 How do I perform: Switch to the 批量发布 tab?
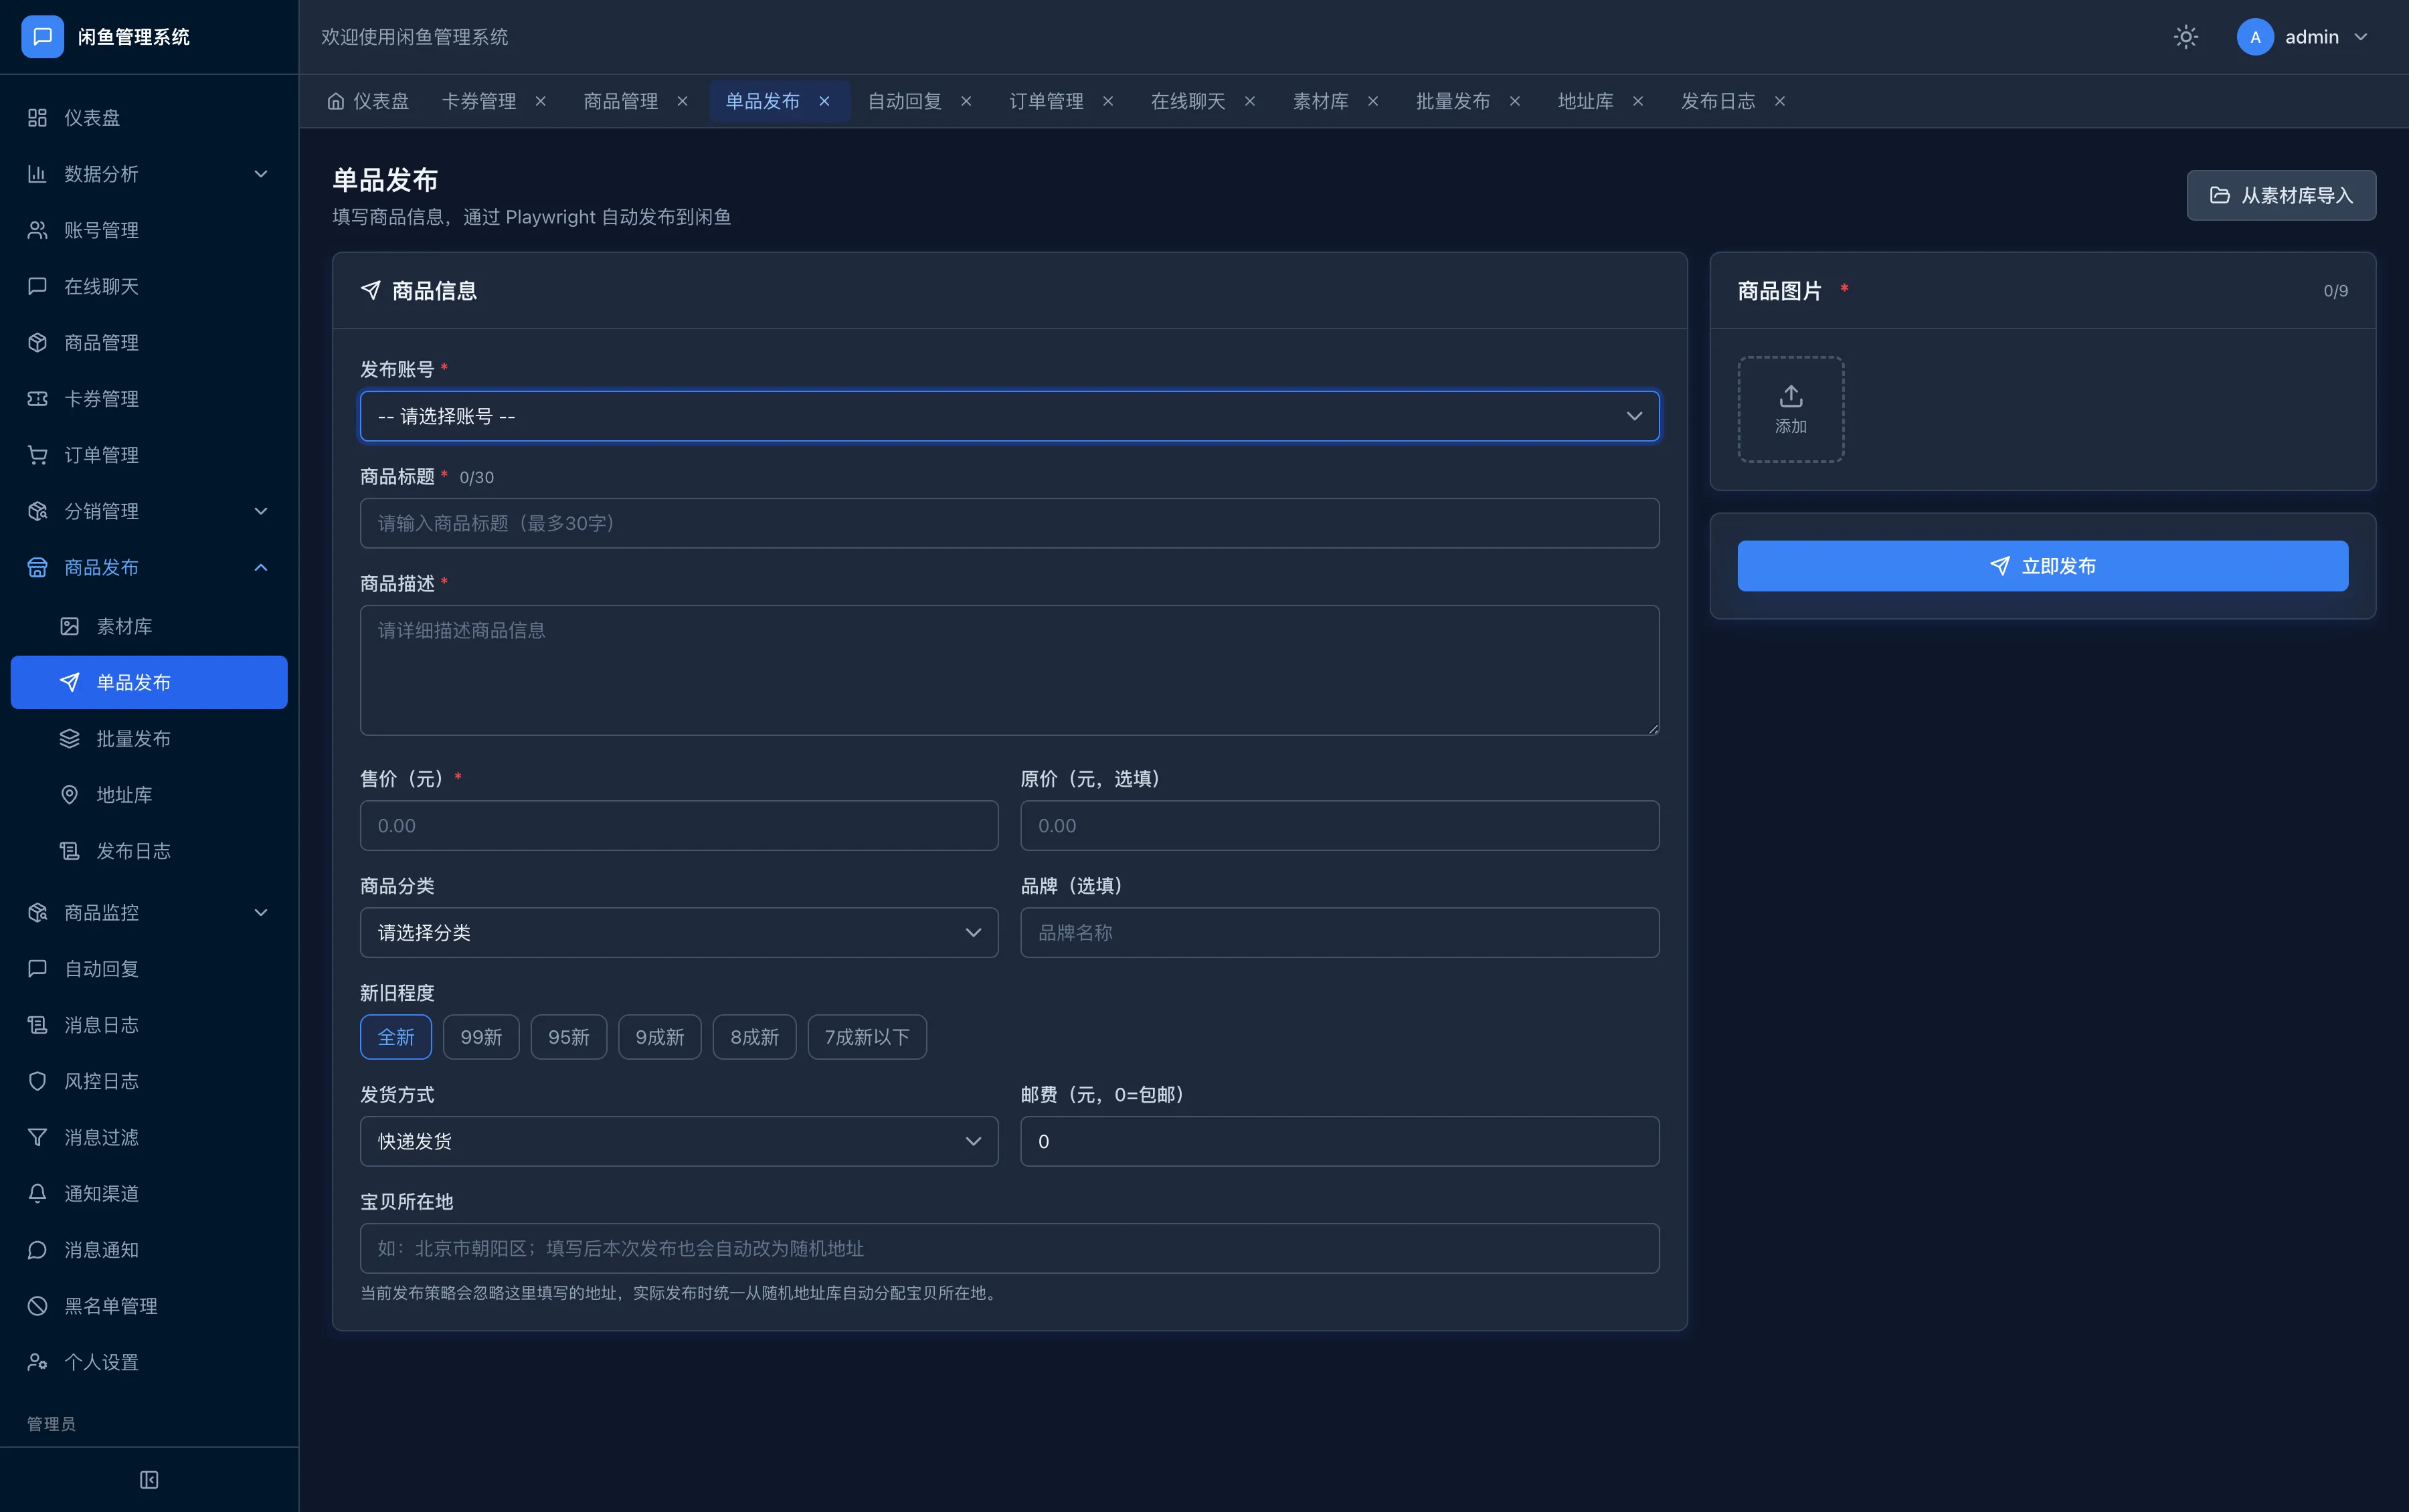tap(1453, 101)
